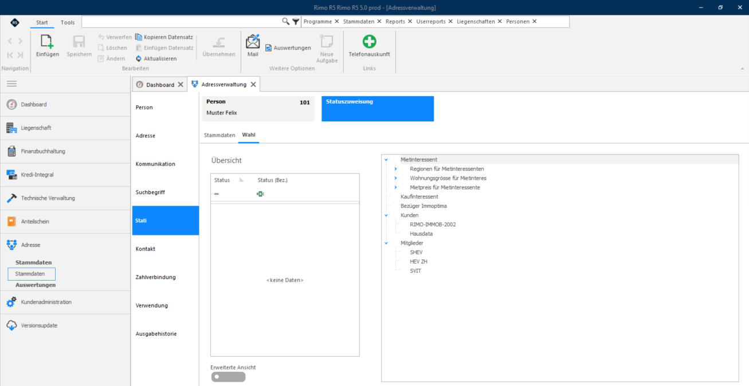The image size is (749, 386).
Task: Click Kopieren Datensatz icon
Action: (x=139, y=37)
